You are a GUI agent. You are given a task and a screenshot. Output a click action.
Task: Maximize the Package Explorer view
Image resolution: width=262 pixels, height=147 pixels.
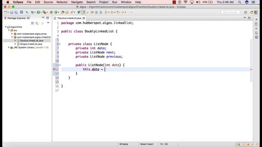pos(47,18)
